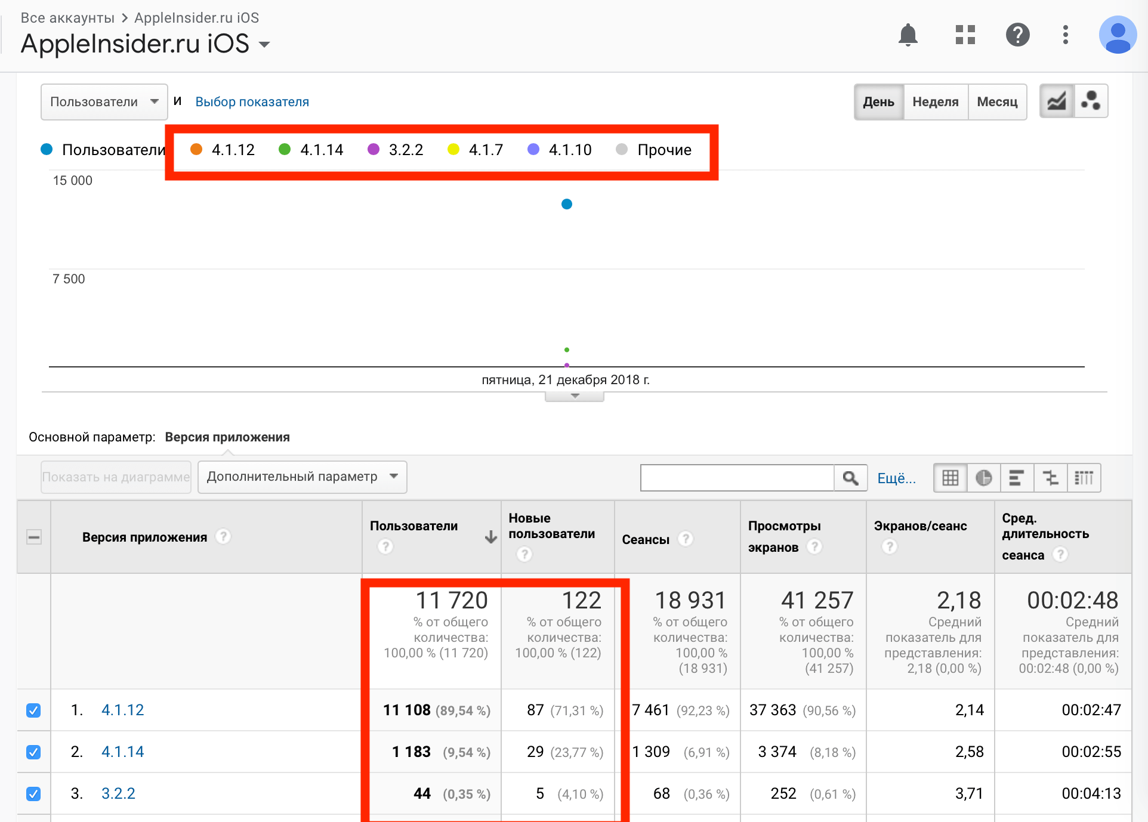Image resolution: width=1148 pixels, height=822 pixels.
Task: Click help icon next to Версия приложения
Action: [223, 537]
